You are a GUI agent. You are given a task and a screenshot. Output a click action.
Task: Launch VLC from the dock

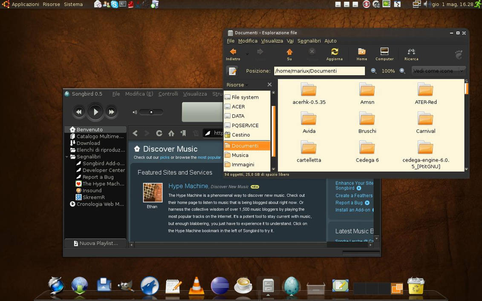196,285
